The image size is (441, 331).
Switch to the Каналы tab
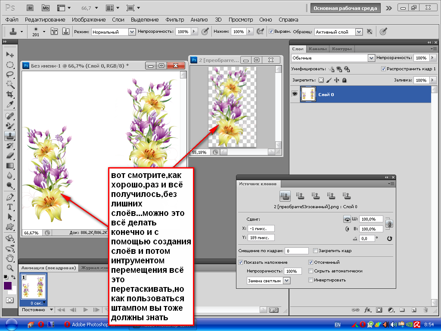(x=318, y=49)
